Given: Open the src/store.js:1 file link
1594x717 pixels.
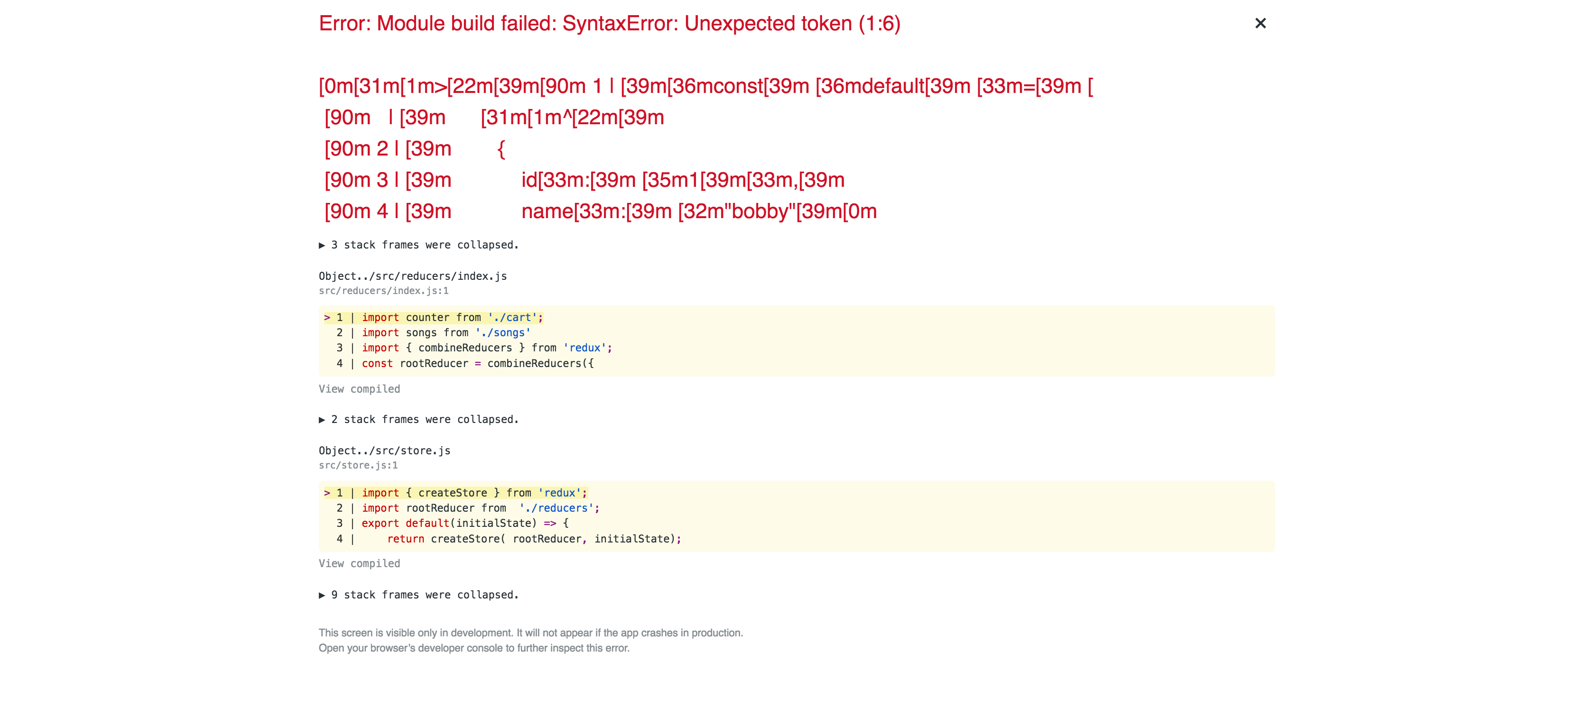Looking at the screenshot, I should [x=358, y=465].
